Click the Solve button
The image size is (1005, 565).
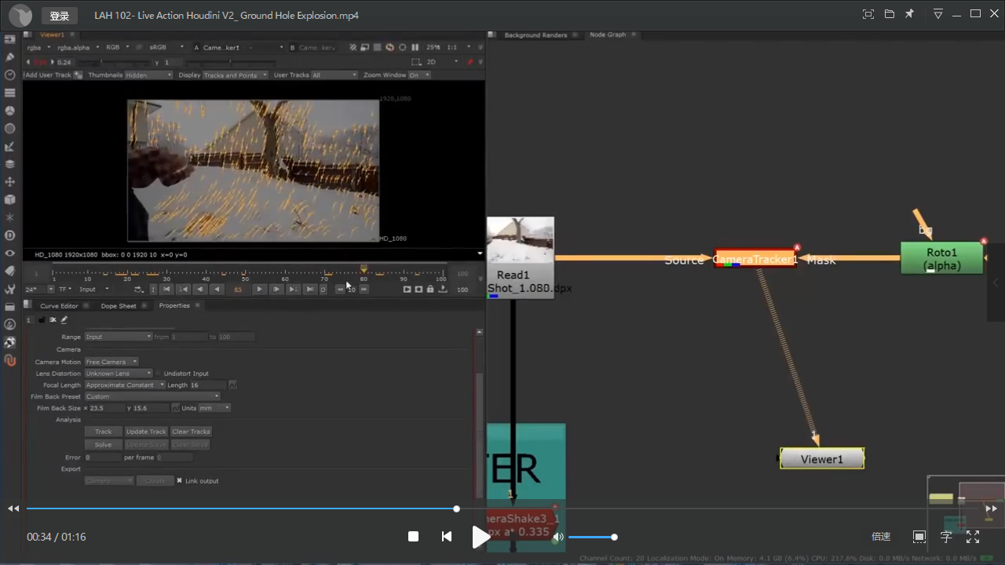coord(103,444)
